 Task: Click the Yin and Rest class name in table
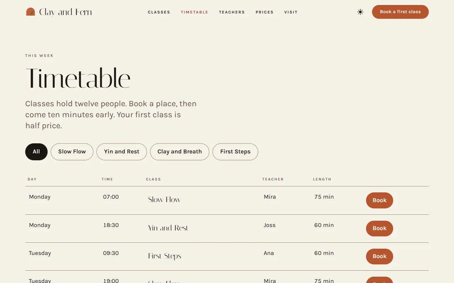click(168, 228)
